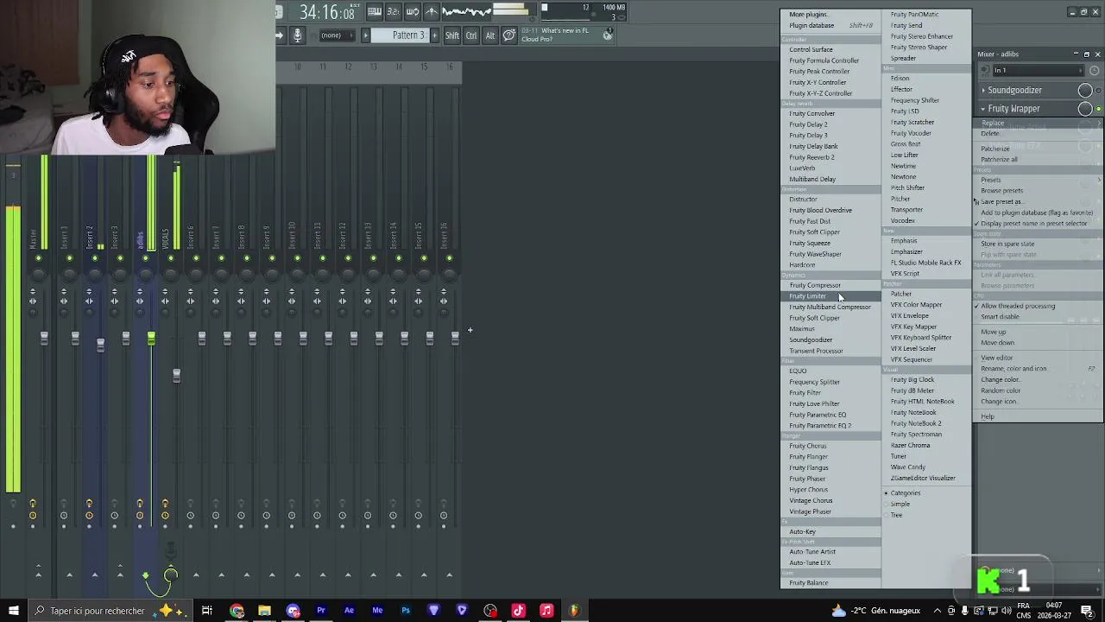Expand the Presets submenu

point(1039,180)
